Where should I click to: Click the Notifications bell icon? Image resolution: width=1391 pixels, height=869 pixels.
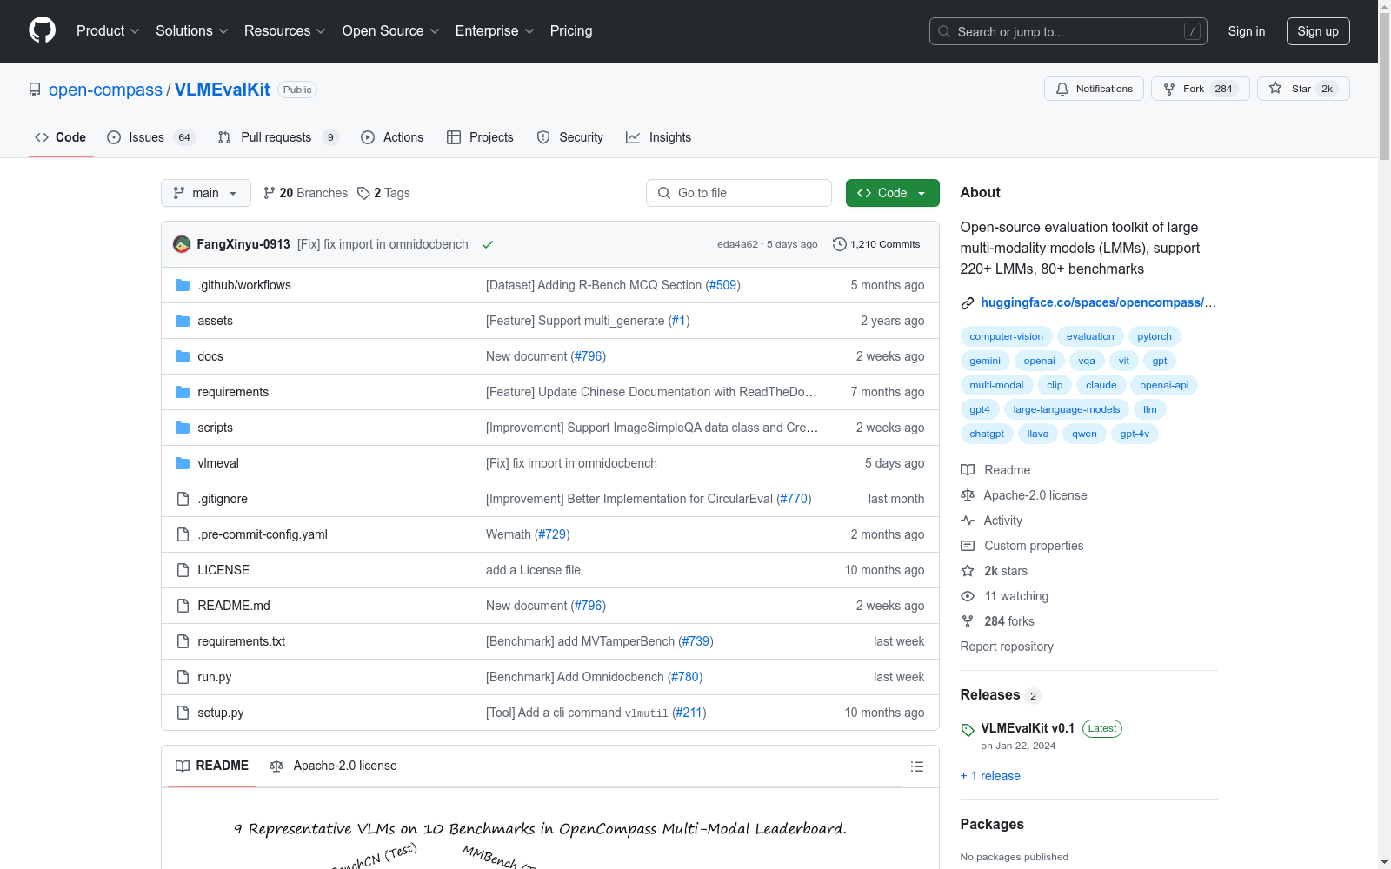1062,89
